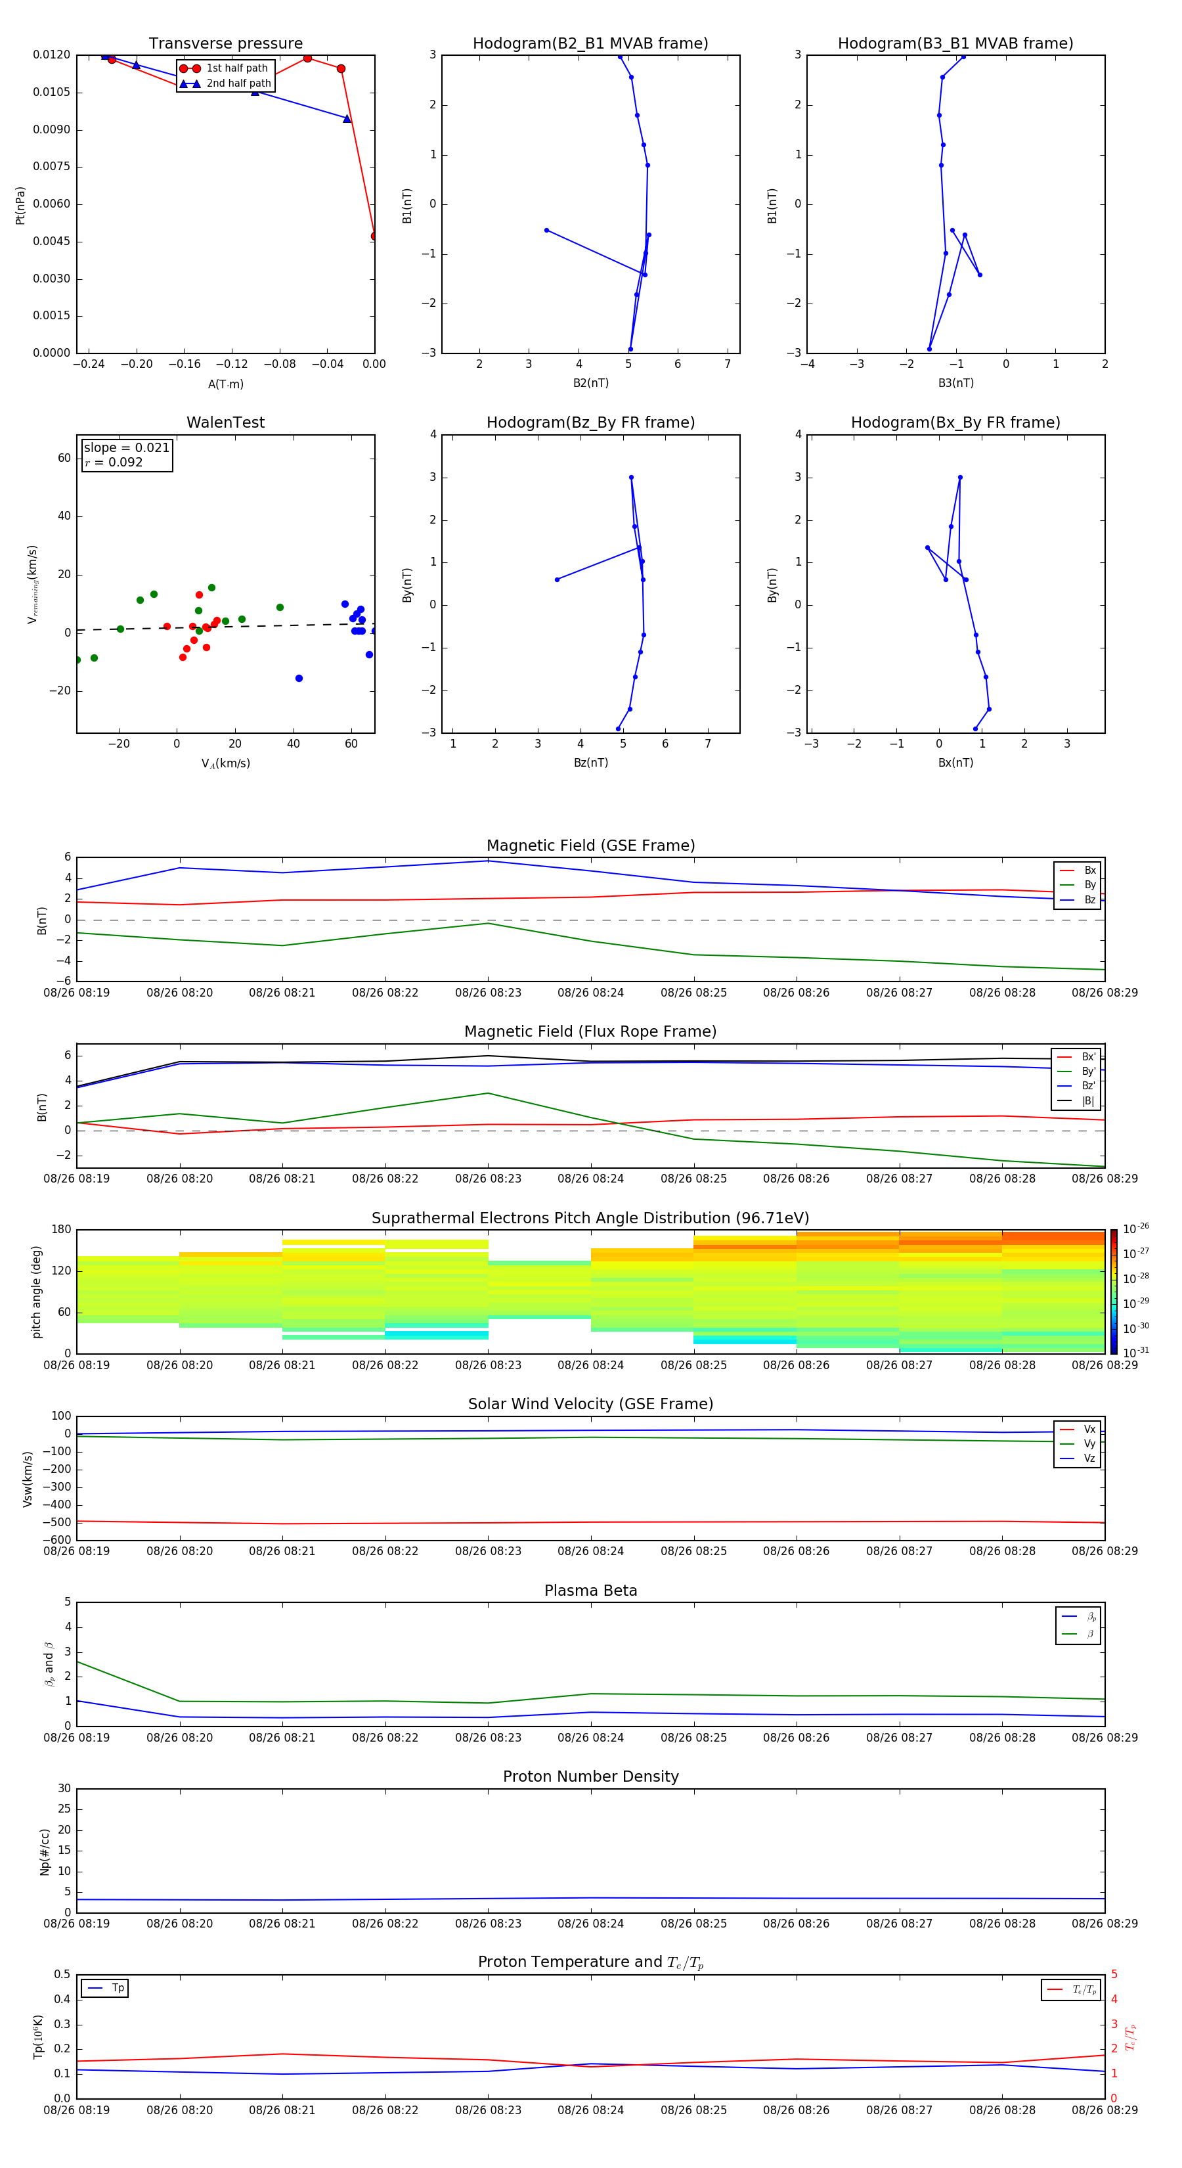Image resolution: width=1182 pixels, height=2168 pixels.
Task: Click the 'Plasma Beta' plot title
Action: [x=590, y=1591]
